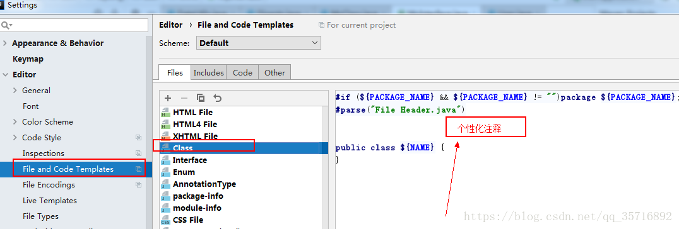Expand the Code Style subsection
Screen dimensions: 679x229
(x=15, y=138)
